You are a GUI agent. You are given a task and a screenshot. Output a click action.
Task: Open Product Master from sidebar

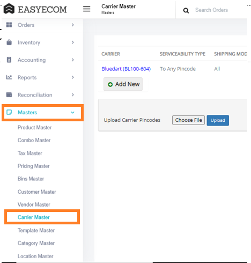(34, 128)
